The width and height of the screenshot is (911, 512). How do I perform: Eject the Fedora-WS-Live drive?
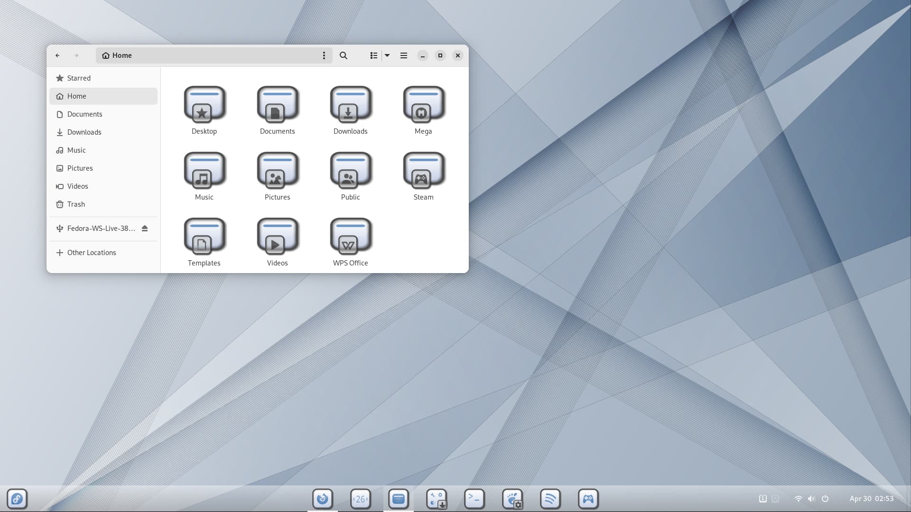145,229
